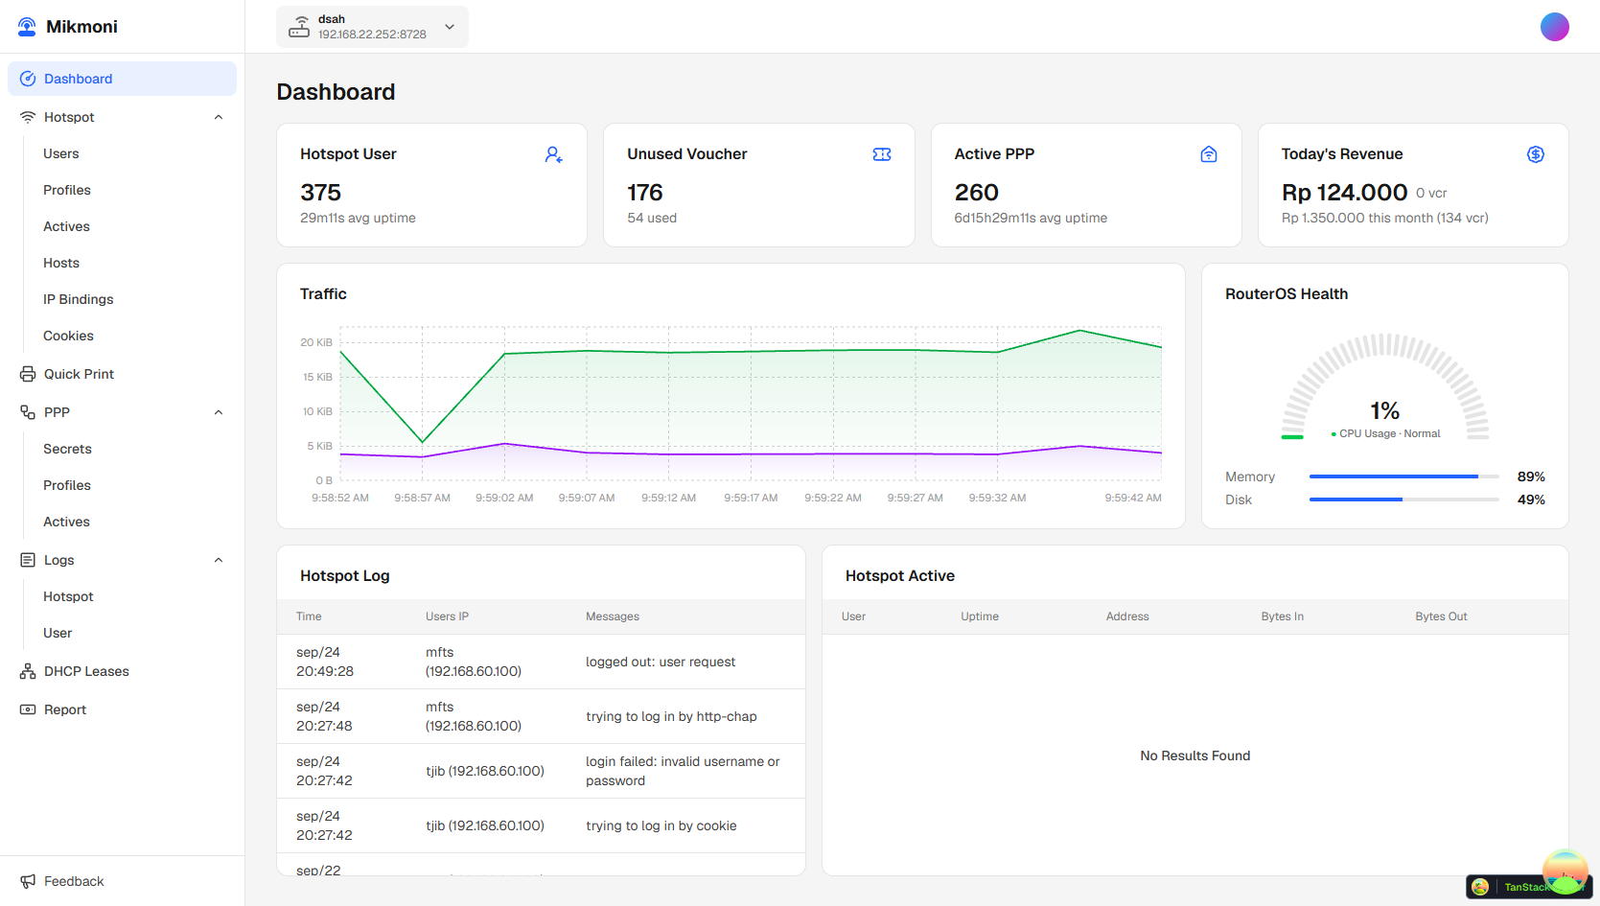
Task: Open the User log page
Action: 58,633
